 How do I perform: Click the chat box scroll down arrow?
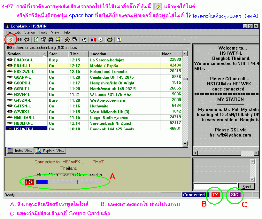pyautogui.click(x=252, y=180)
